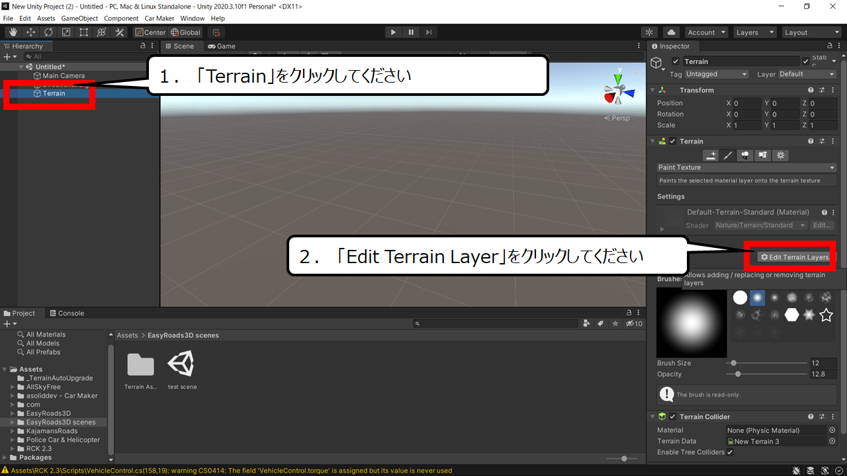Select the Hand tool
Image resolution: width=847 pixels, height=476 pixels.
(13, 32)
